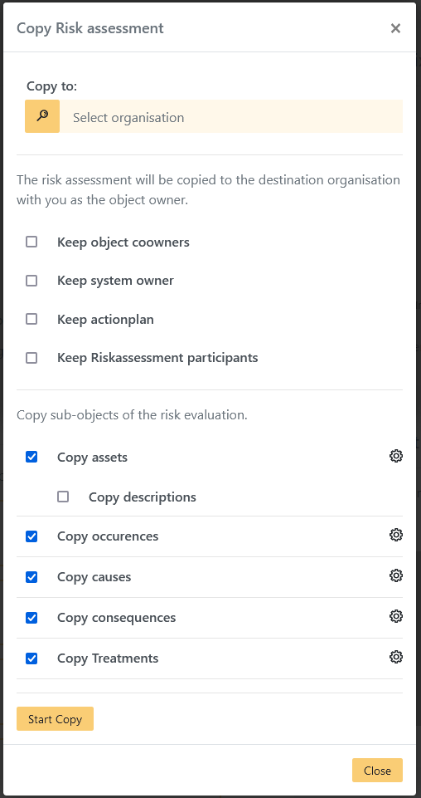
Task: Enable Keep Riskassessment participants checkbox
Action: (x=31, y=358)
